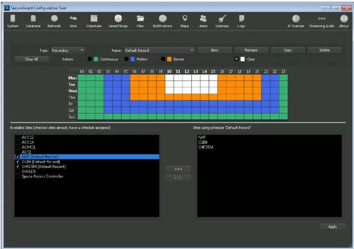Viewport: 354px width, 249px height.
Task: Click the Sunday 23:00 schedule cell
Action: pyautogui.click(x=283, y=117)
